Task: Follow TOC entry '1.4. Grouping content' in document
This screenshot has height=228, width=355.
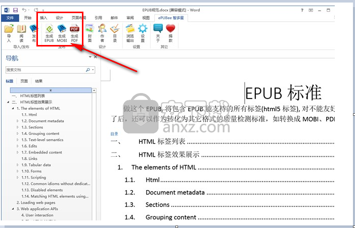Action: pyautogui.click(x=171, y=217)
